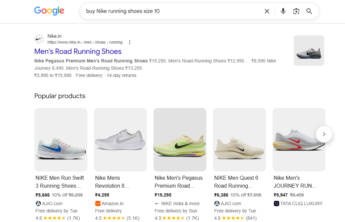This screenshot has width=345, height=222.
Task: Open Nike Men's Pegasus Premium Road title
Action: [178, 182]
